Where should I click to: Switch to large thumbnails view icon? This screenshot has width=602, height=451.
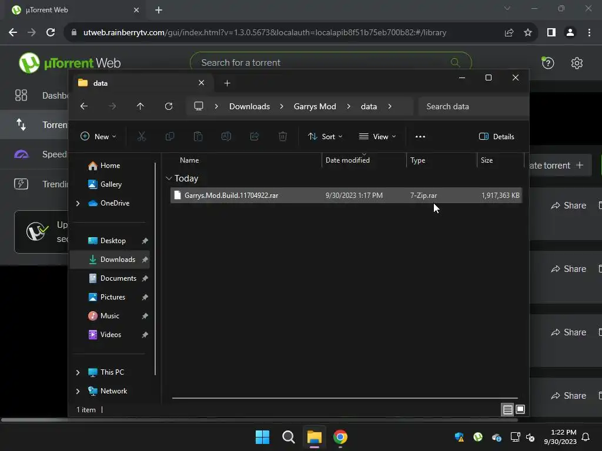tap(520, 409)
